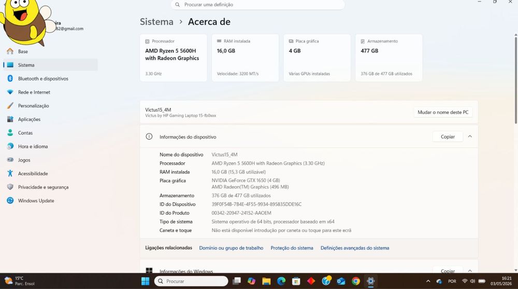Click the Windows Update sync icon

10,201
